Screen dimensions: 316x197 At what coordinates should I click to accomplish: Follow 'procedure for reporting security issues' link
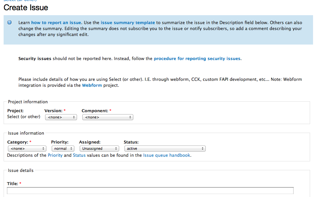pyautogui.click(x=197, y=59)
